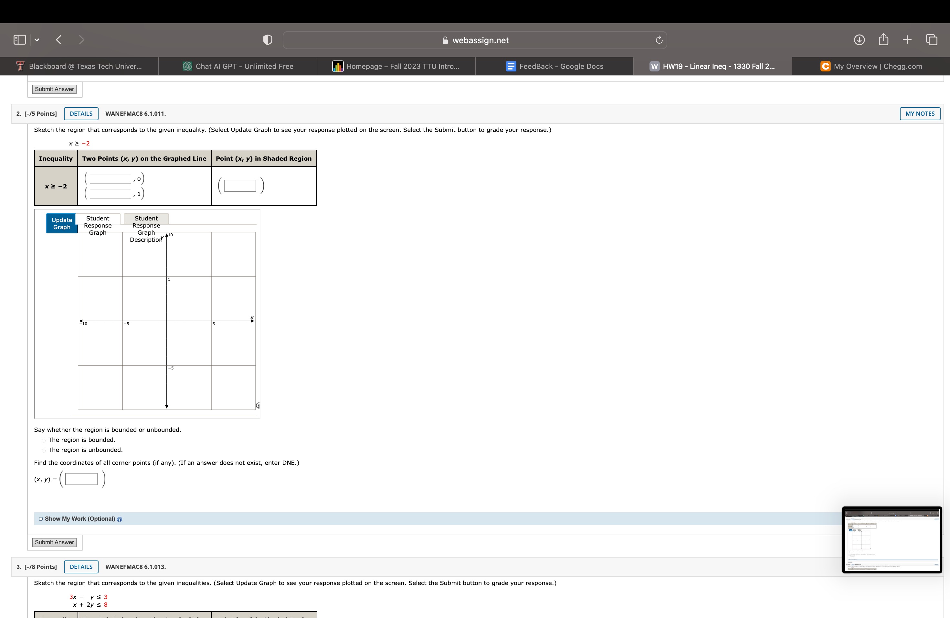Reload the webassign.net page
This screenshot has width=950, height=618.
click(659, 39)
